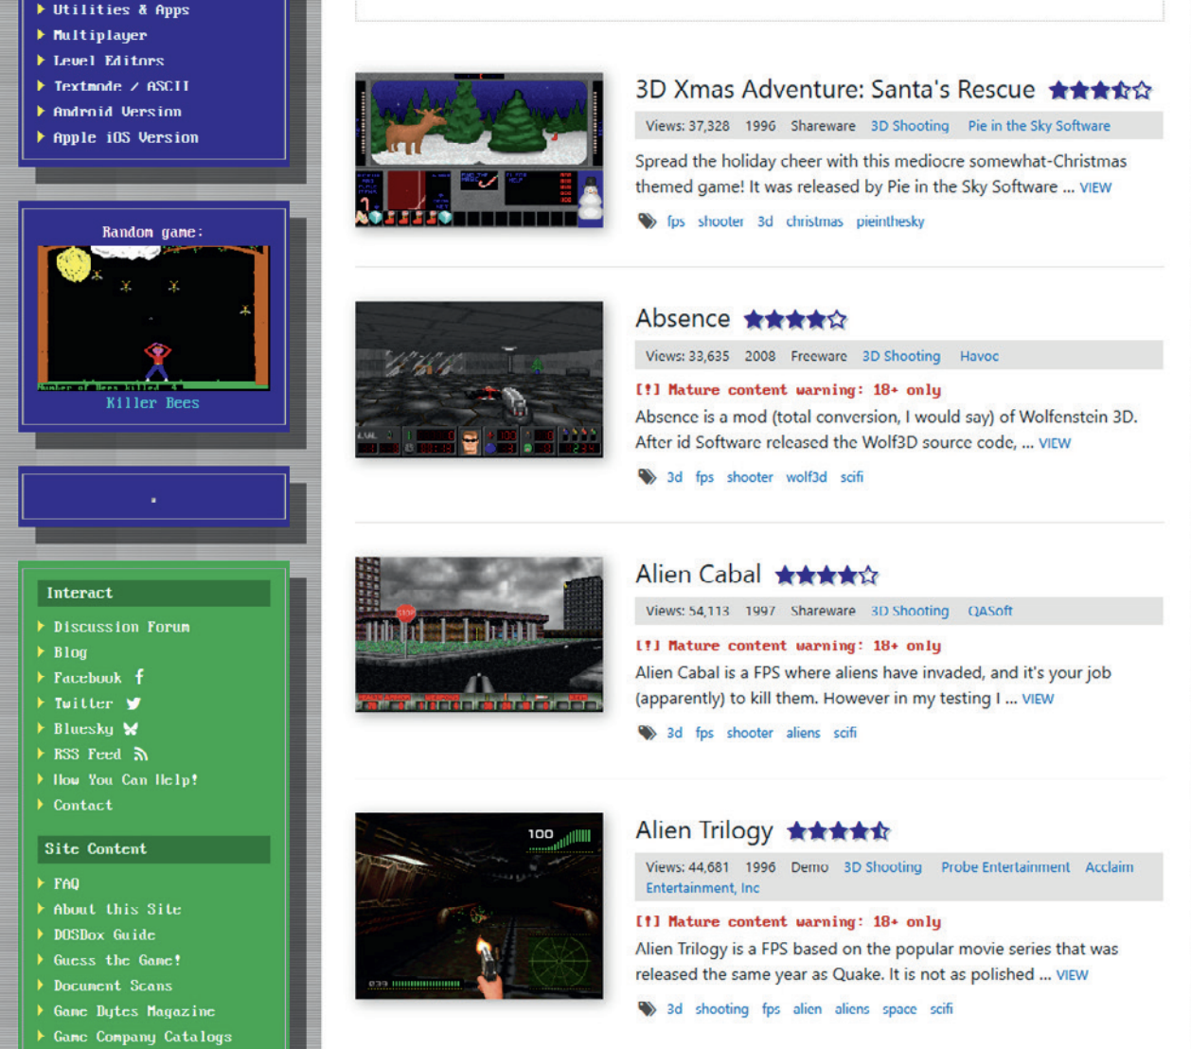The height and width of the screenshot is (1049, 1191).
Task: Select the christmas tag
Action: 814,222
